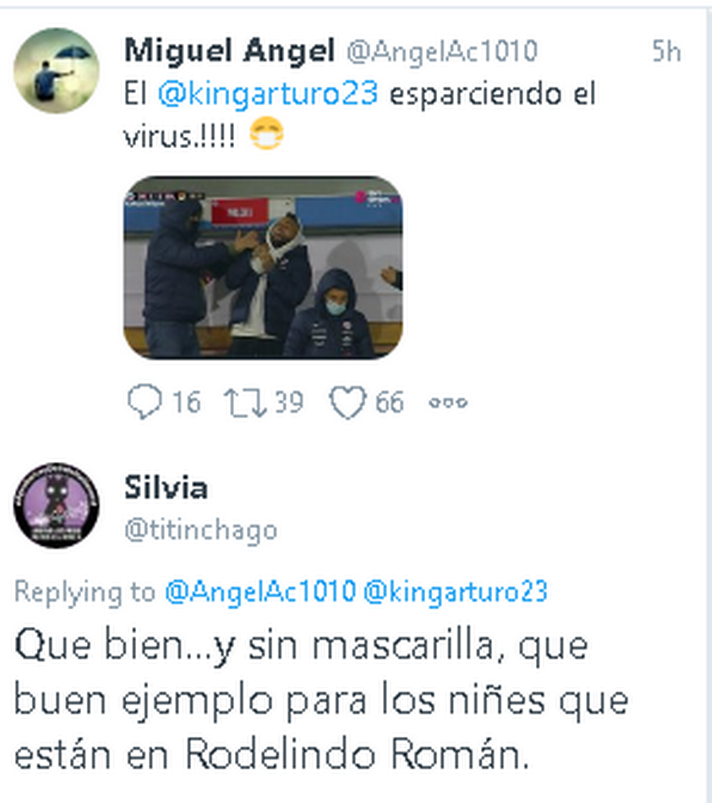Screen dimensions: 712x803
Task: Open @kingarturo23 link in Replying to line
Action: pyautogui.click(x=455, y=591)
